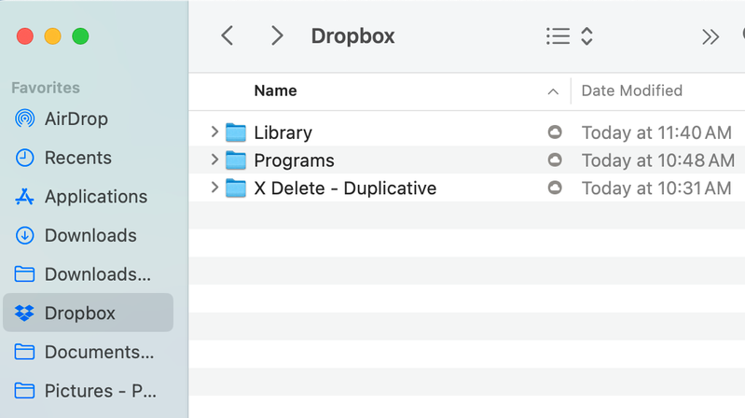This screenshot has height=418, width=745.
Task: Click the cloud status icon for Programs
Action: 555,160
